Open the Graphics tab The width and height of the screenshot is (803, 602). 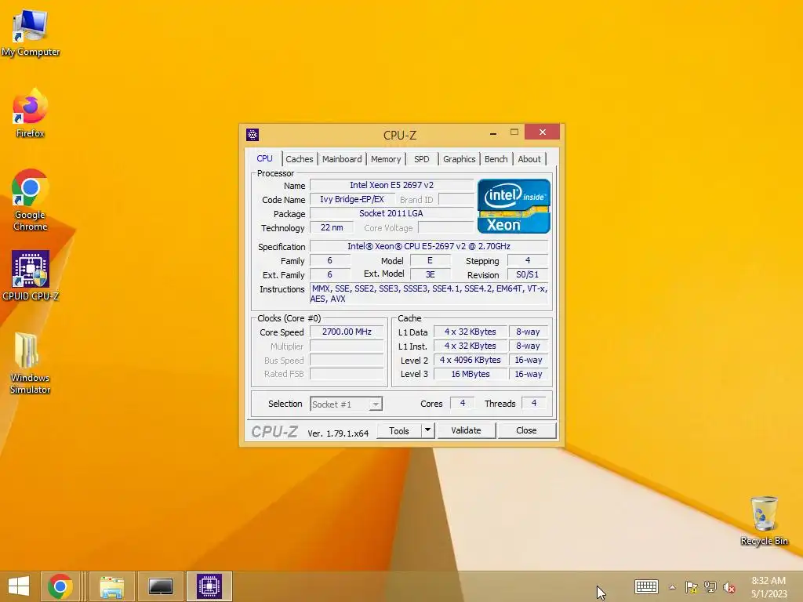[460, 159]
